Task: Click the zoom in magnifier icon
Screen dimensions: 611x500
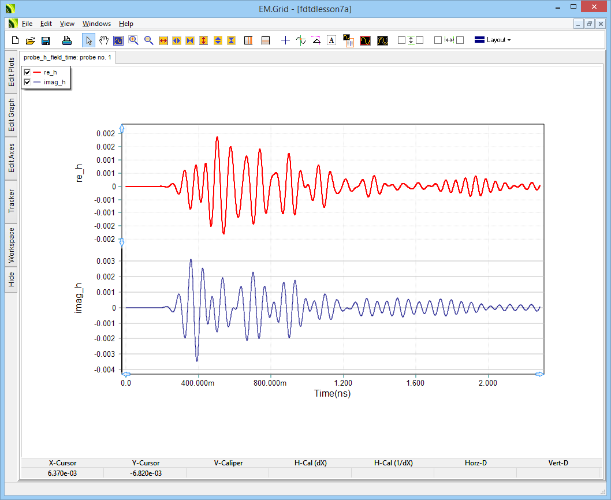Action: pos(133,40)
